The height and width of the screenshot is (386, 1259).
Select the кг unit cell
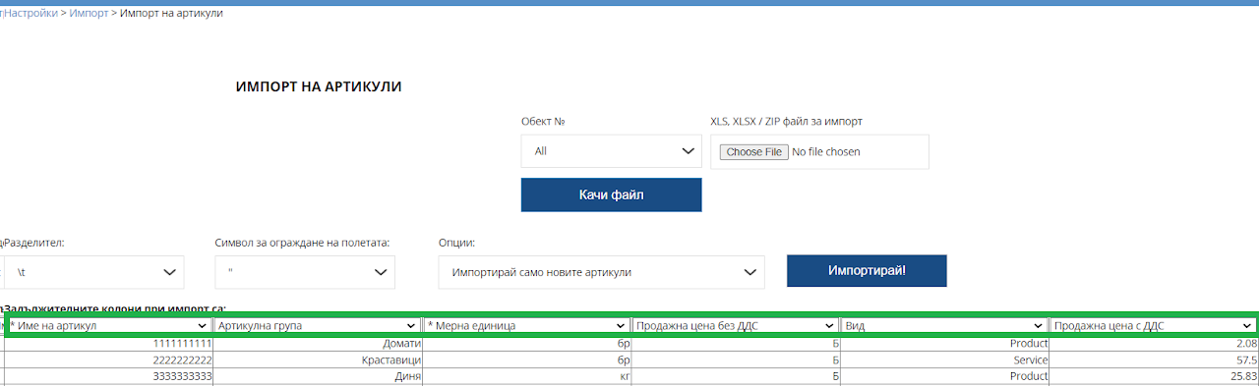[x=526, y=376]
